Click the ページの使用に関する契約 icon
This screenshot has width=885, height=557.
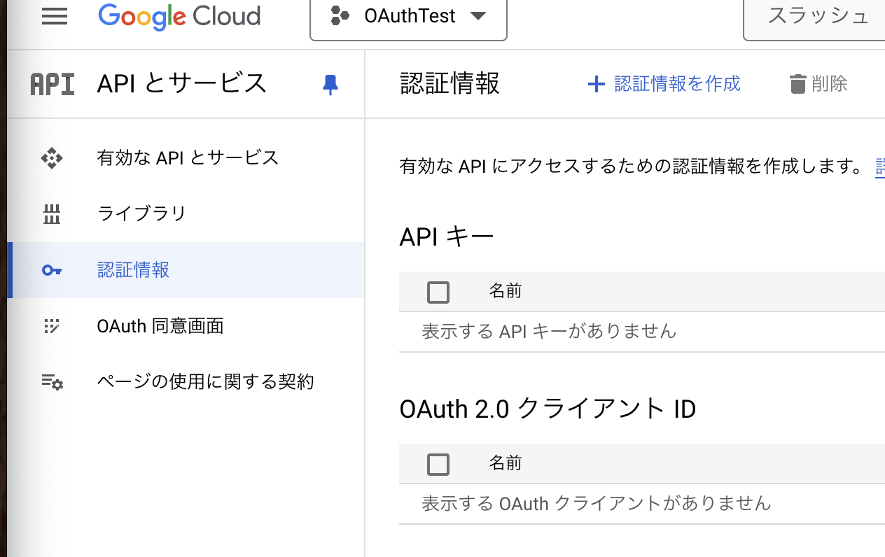(x=52, y=381)
